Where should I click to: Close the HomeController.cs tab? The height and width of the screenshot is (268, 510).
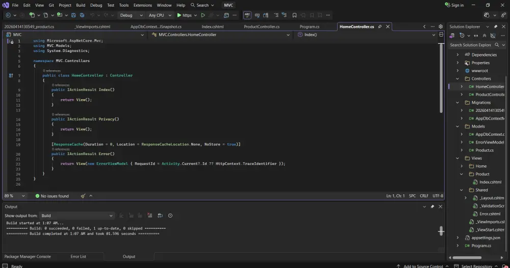388,26
